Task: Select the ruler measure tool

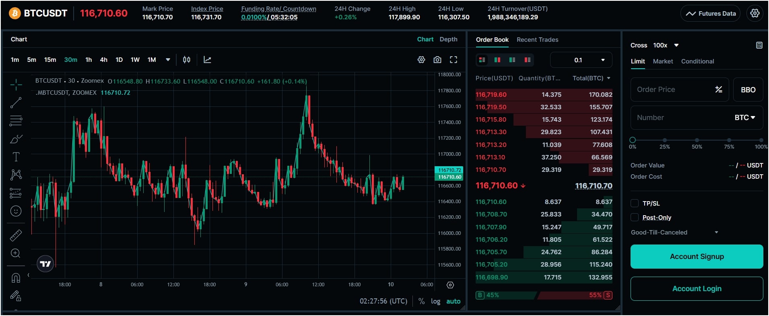Action: (x=16, y=235)
